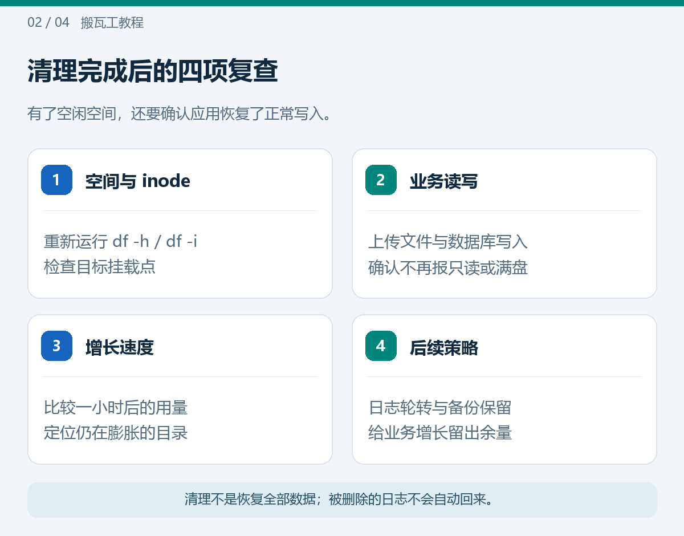This screenshot has height=536, width=684.
Task: Click the line 比较一小时后的用量
Action: tap(116, 408)
